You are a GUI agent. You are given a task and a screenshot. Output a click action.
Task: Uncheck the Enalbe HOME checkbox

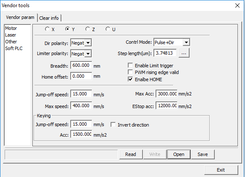point(130,79)
